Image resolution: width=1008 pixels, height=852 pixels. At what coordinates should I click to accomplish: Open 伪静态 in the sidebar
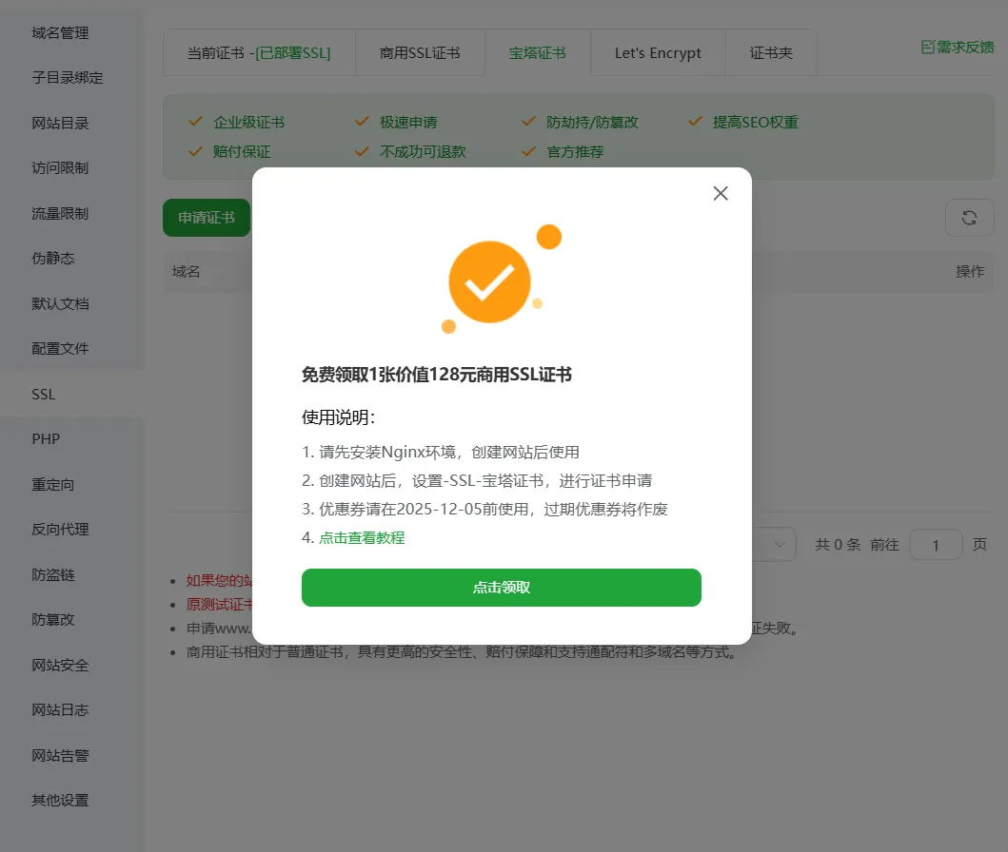[53, 258]
